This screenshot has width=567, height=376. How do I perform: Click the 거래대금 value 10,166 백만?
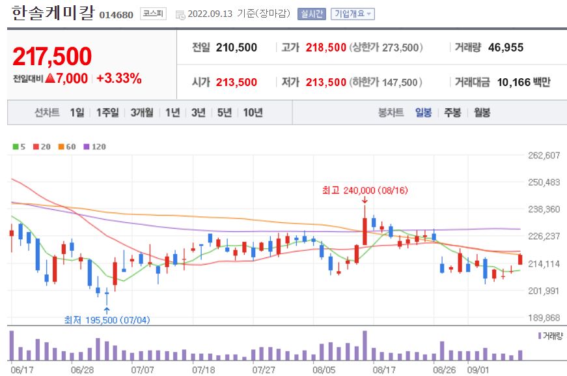coord(523,82)
